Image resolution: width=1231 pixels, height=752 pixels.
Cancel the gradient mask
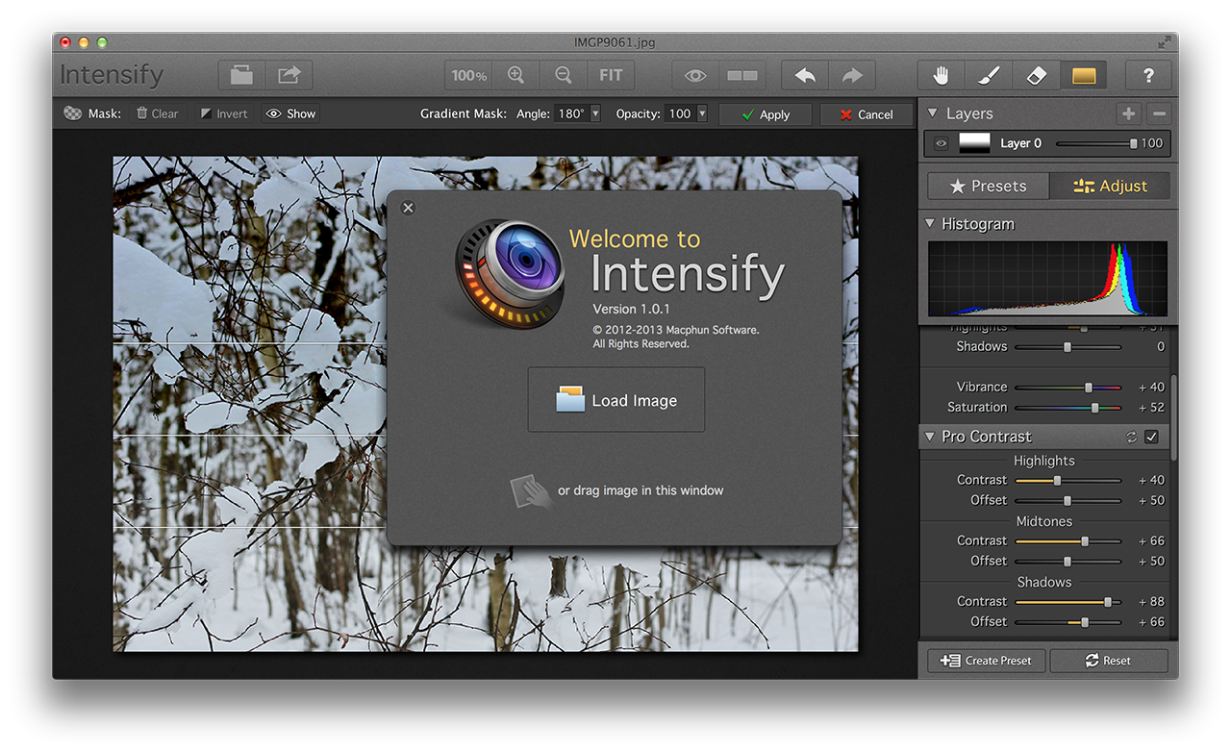[867, 114]
